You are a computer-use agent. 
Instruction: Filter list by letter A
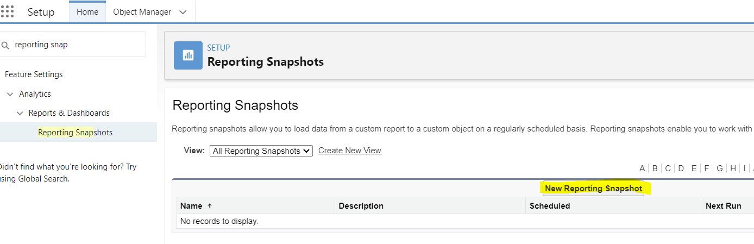(x=642, y=168)
